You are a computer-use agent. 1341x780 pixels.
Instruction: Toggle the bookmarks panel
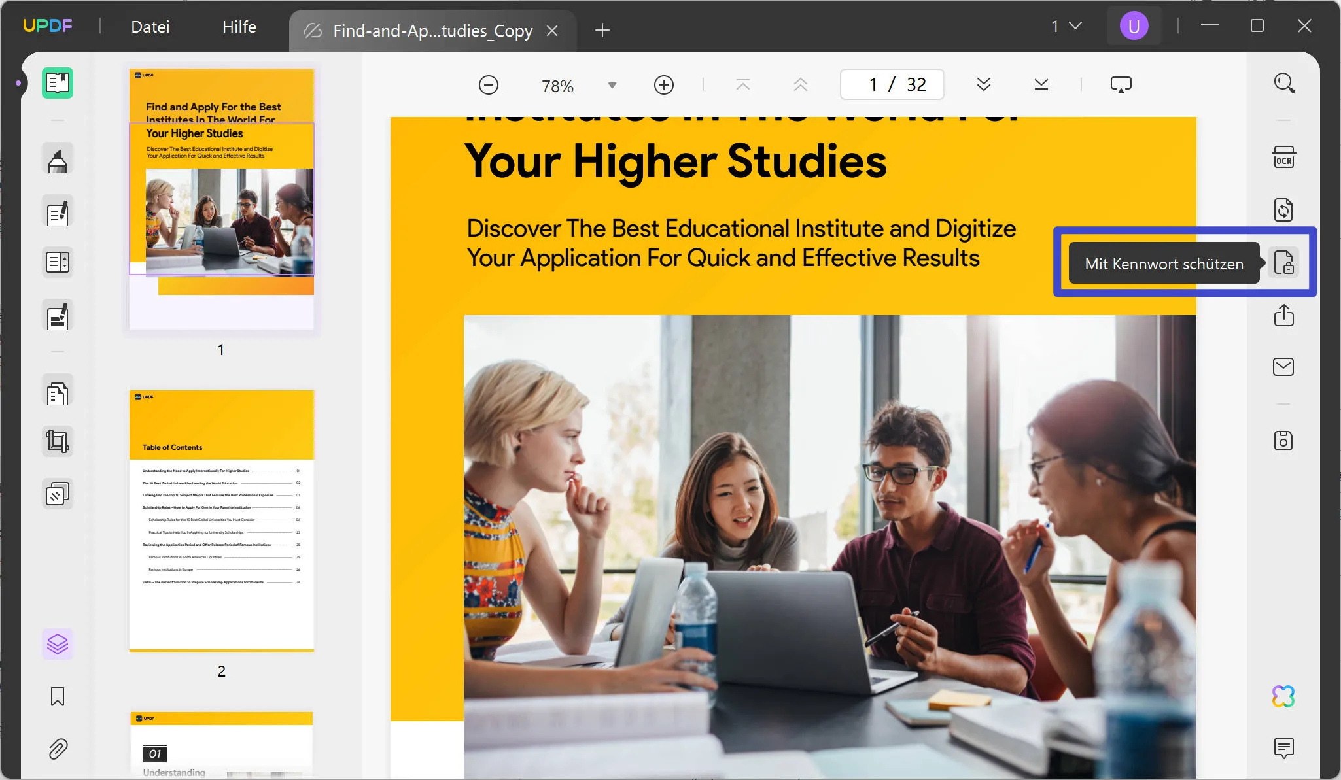[58, 696]
